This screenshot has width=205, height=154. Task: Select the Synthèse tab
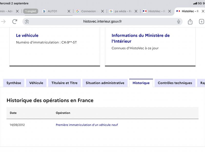tap(14, 83)
